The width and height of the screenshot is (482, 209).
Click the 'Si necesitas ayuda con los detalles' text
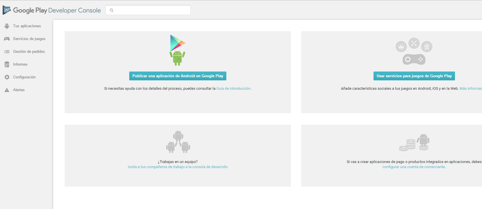click(160, 89)
